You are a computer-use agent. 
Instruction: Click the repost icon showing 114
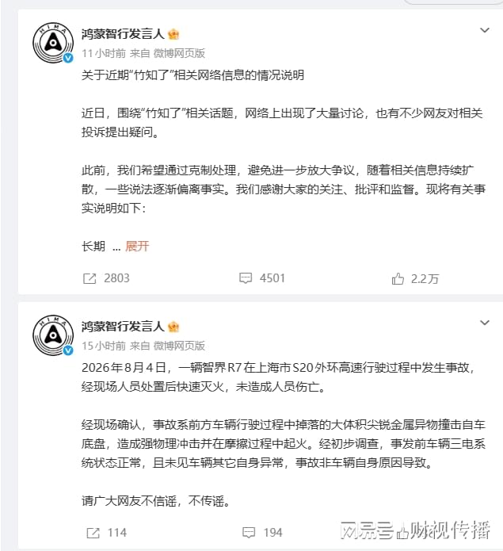(x=93, y=533)
